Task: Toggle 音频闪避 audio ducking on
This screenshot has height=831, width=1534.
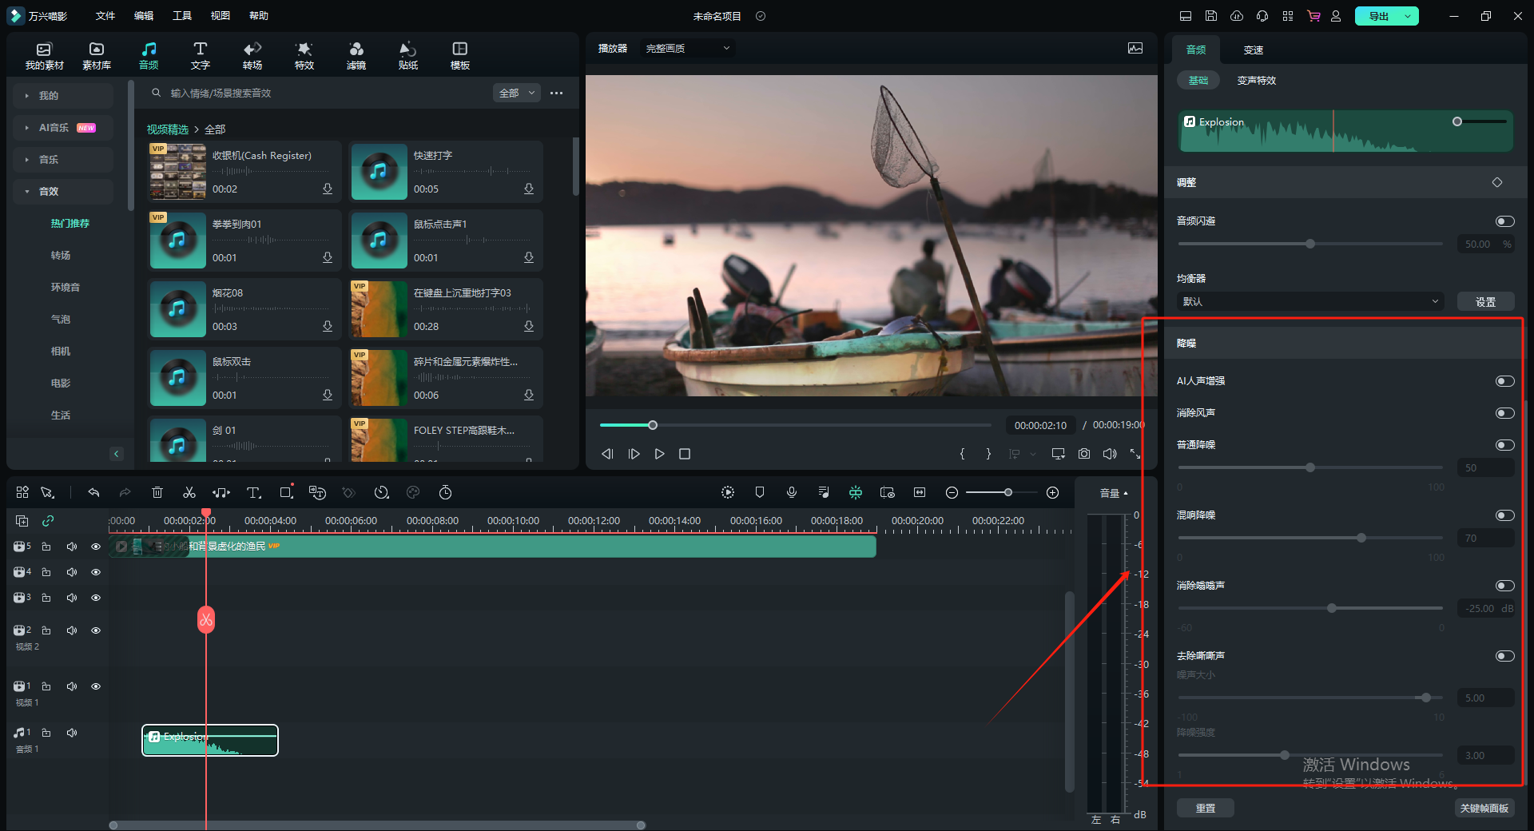Action: (x=1504, y=221)
